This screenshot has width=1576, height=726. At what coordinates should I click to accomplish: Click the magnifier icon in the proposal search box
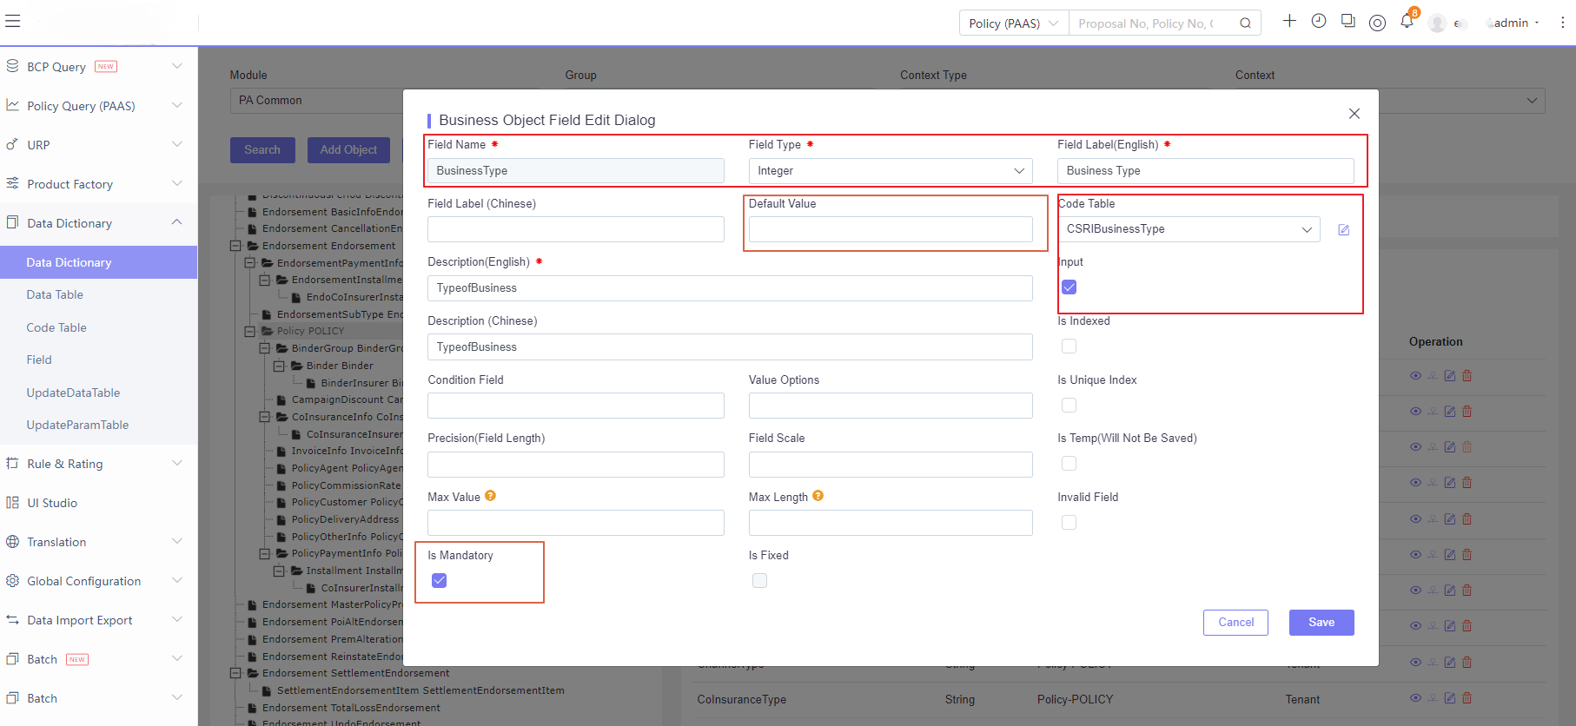tap(1245, 23)
